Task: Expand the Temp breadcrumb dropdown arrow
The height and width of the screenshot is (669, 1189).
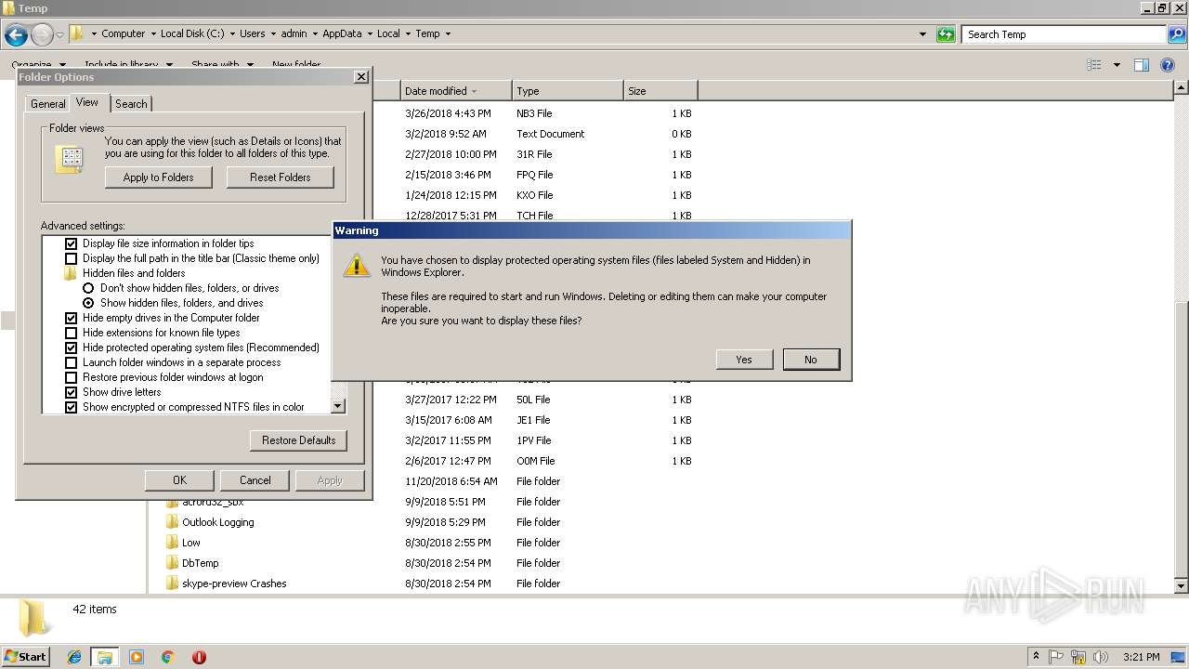Action: 448,34
